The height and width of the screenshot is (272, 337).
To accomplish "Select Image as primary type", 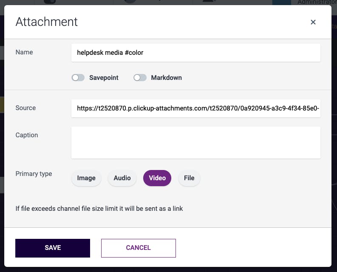I will (x=86, y=178).
